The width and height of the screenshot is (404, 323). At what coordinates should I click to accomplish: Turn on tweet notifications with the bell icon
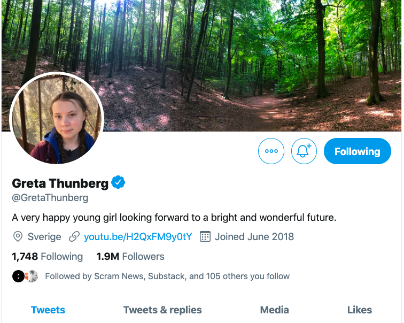click(304, 151)
